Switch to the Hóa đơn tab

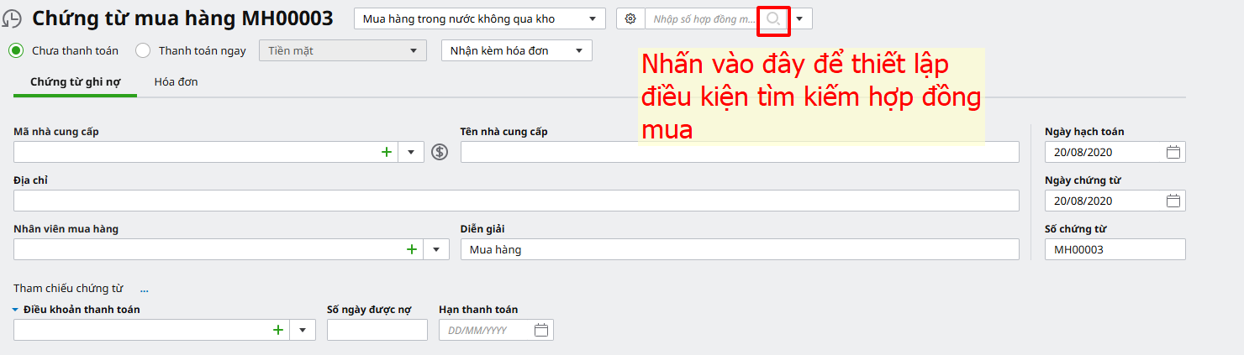click(x=176, y=82)
